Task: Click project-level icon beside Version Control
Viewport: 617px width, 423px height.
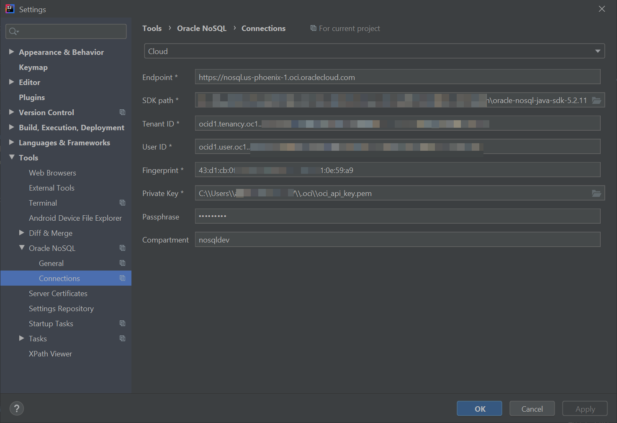Action: 122,112
